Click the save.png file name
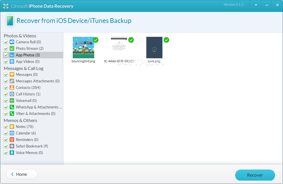The width and height of the screenshot is (283, 184). (154, 61)
